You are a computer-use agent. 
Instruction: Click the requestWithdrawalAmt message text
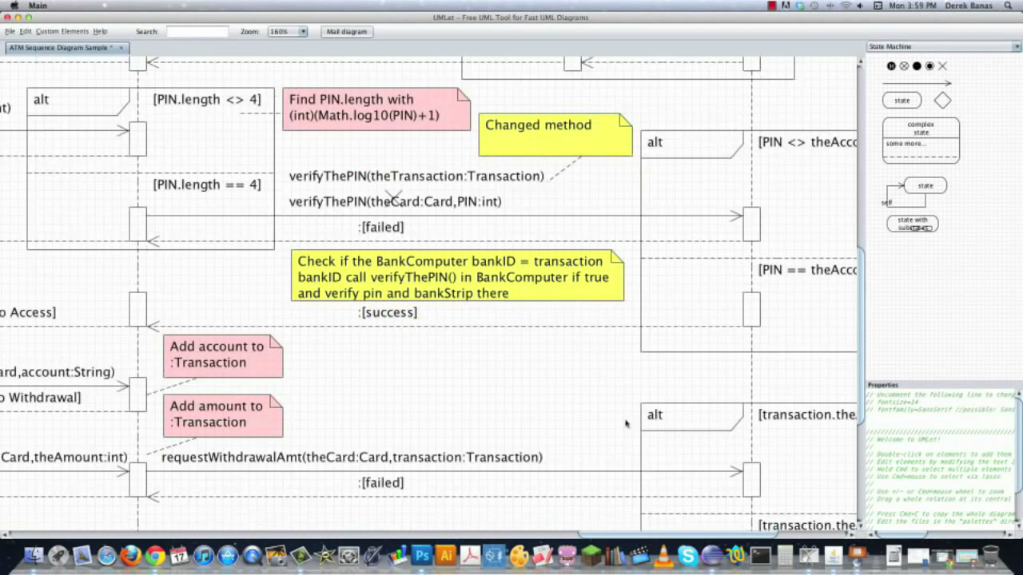point(352,458)
